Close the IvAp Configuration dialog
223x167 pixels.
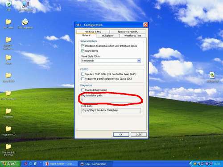click(x=145, y=25)
